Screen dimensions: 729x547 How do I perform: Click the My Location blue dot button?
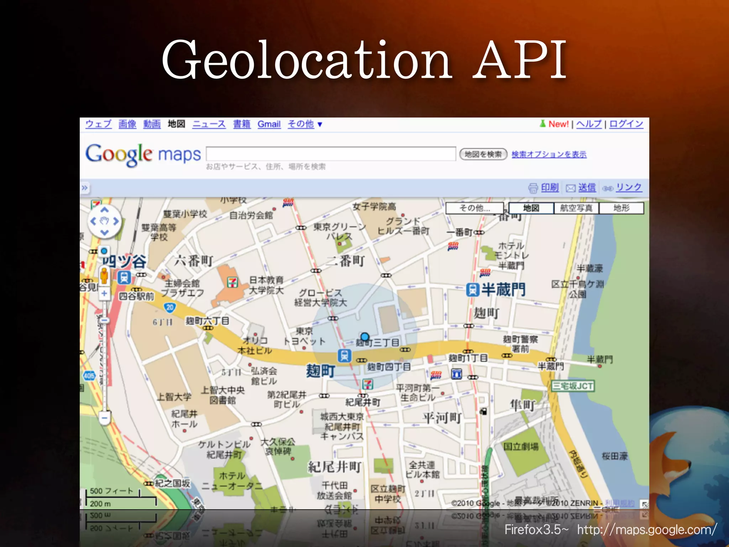tap(104, 251)
